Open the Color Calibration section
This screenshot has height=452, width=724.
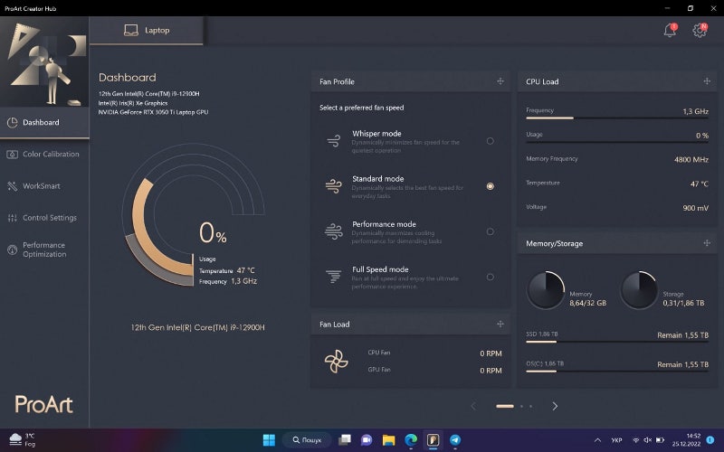tap(44, 154)
